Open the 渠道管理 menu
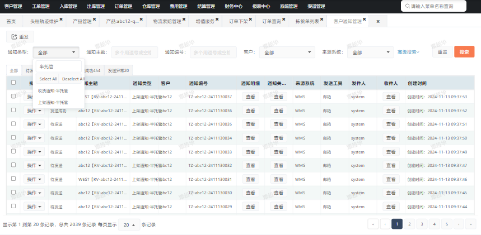This screenshot has width=481, height=235. coord(316,6)
